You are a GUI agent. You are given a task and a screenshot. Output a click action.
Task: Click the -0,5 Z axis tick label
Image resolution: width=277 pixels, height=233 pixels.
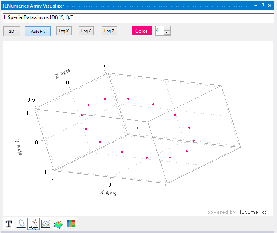pyautogui.click(x=100, y=66)
